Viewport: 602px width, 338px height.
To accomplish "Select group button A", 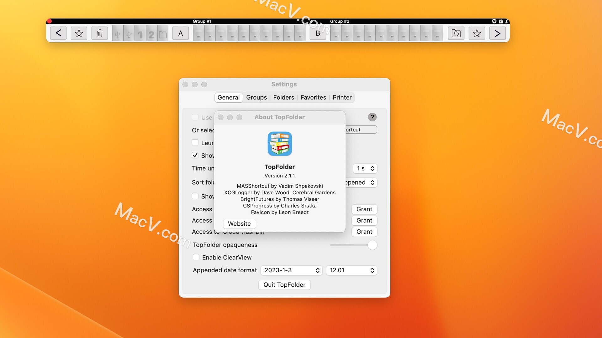I will click(x=181, y=33).
